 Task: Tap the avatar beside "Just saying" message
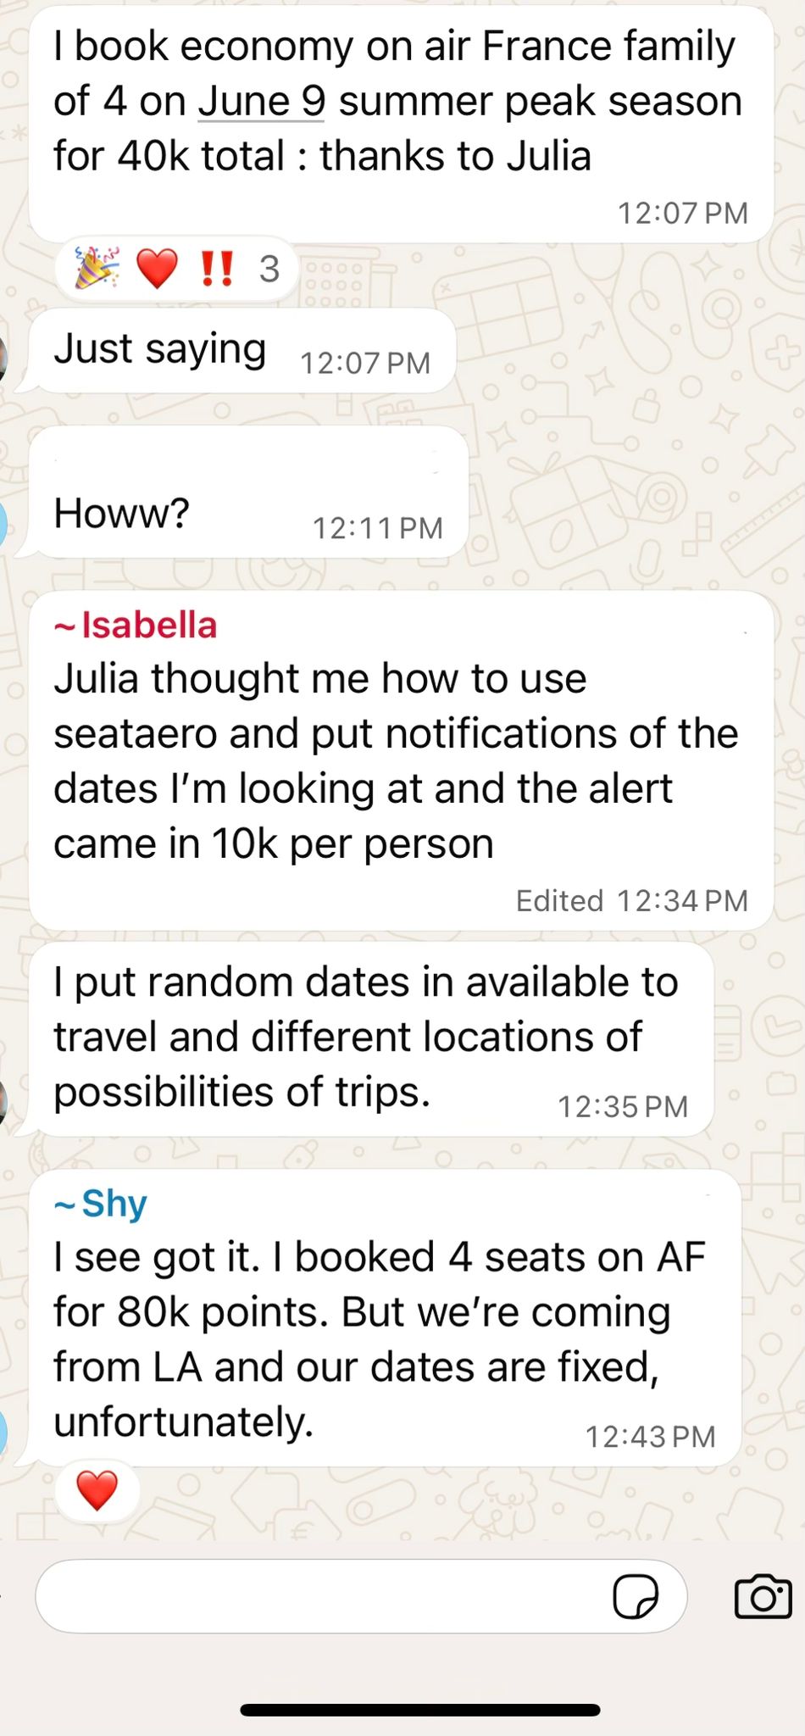[3, 358]
